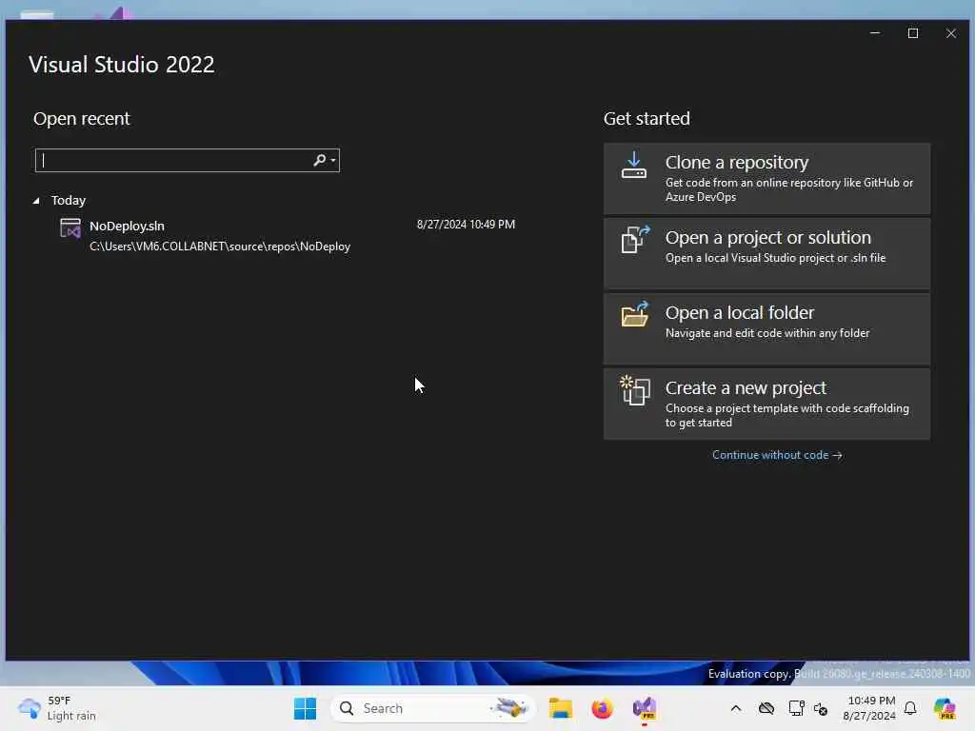Viewport: 975px width, 731px height.
Task: Click the Open a project or solution icon
Action: click(x=635, y=239)
